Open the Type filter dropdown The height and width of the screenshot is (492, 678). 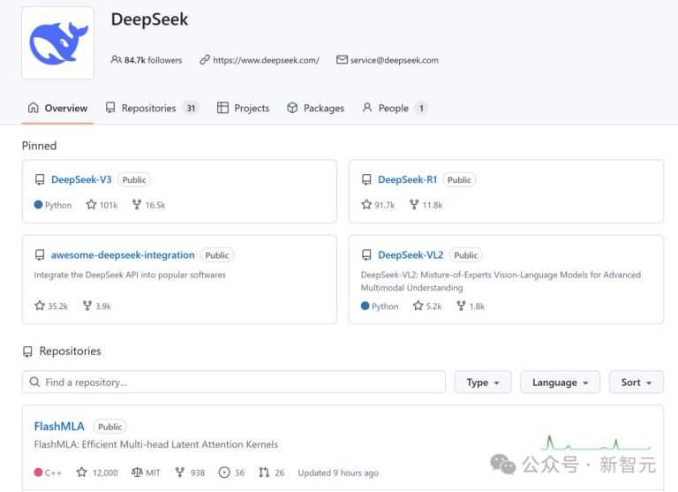pyautogui.click(x=483, y=382)
